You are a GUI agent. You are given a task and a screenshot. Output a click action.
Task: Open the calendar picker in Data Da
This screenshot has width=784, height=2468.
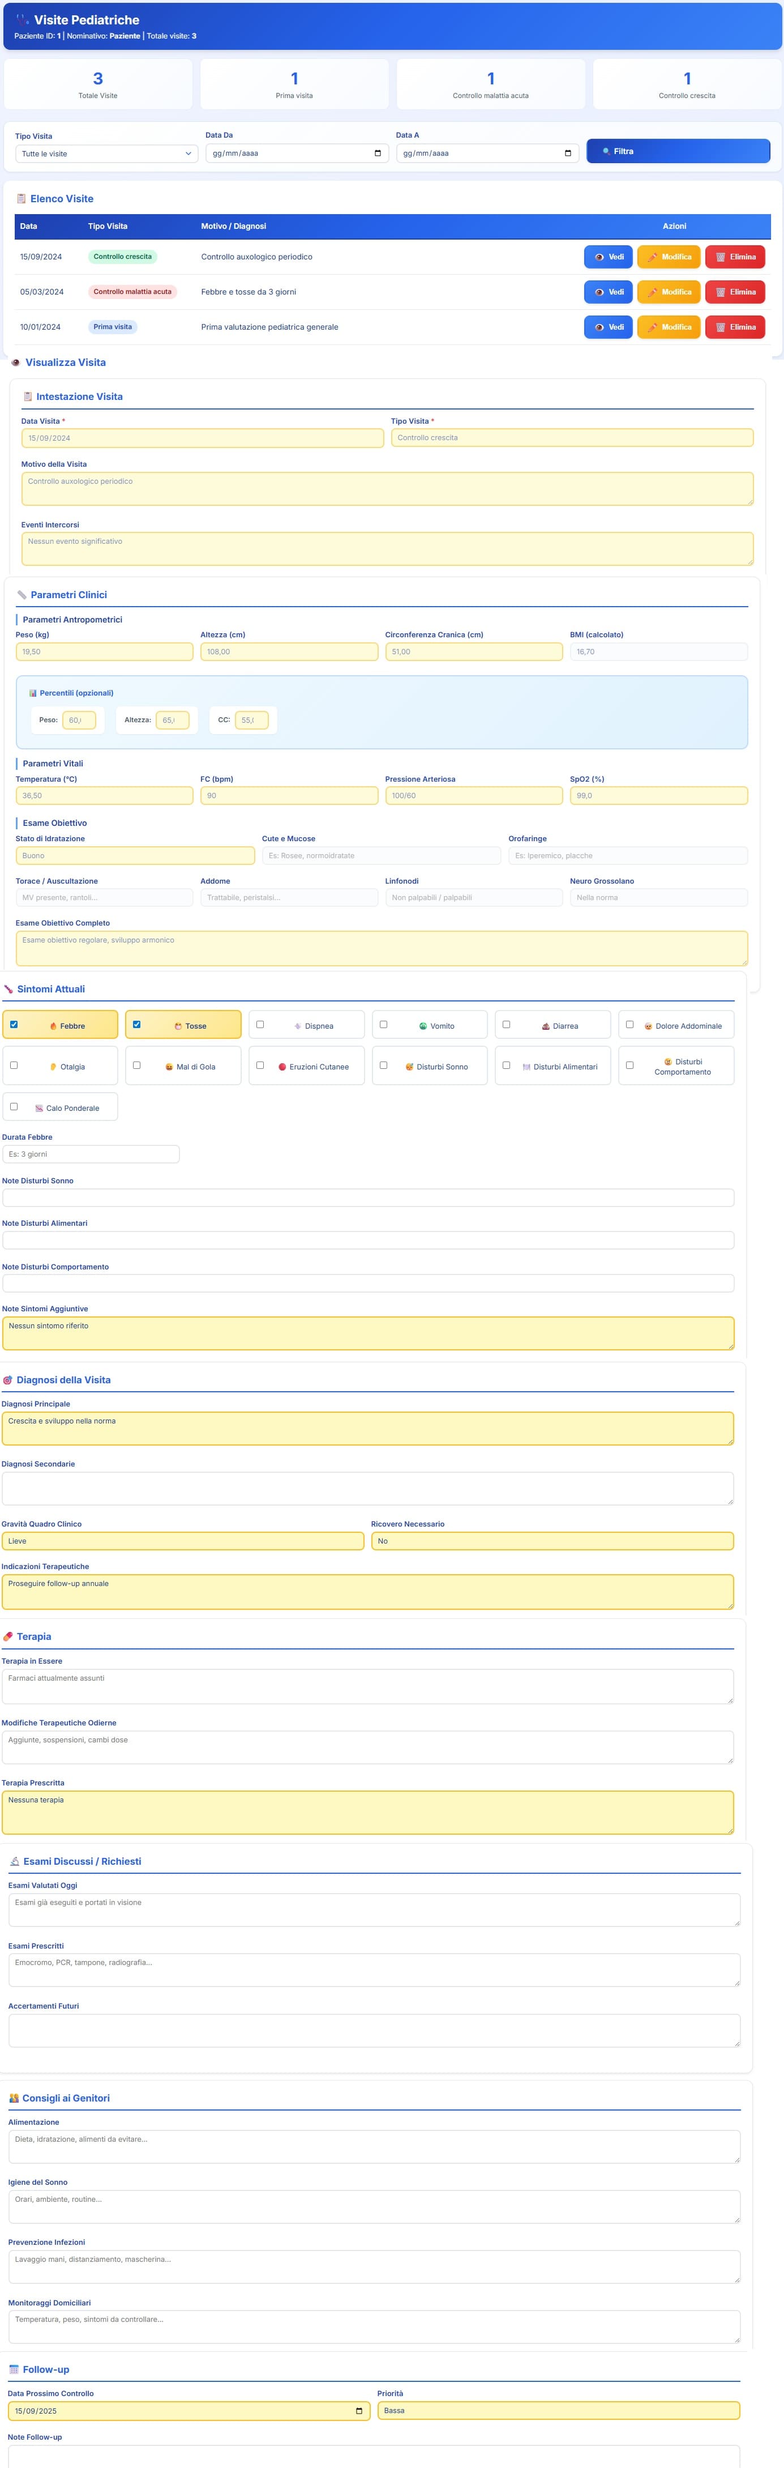(x=377, y=154)
